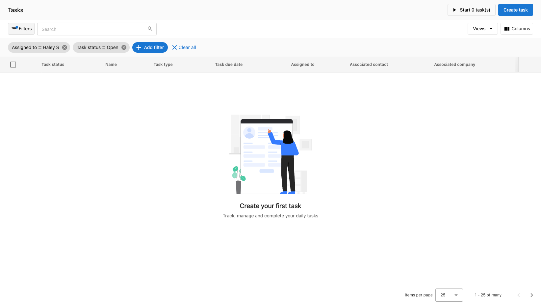541x303 pixels.
Task: Click inside the Search input field
Action: coord(92,29)
